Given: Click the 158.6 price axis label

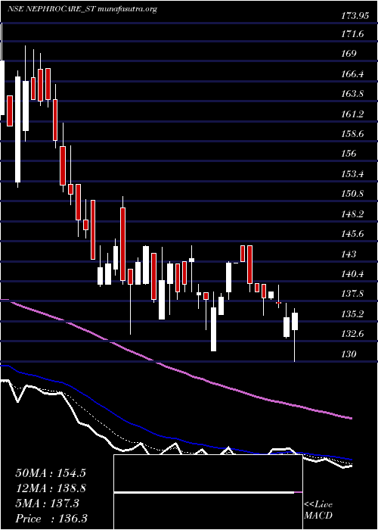Looking at the screenshot, I should pos(353,134).
